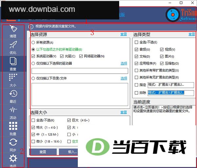Toggle 全选/不选(K) in size section
This screenshot has height=168, width=197.
pyautogui.click(x=33, y=120)
